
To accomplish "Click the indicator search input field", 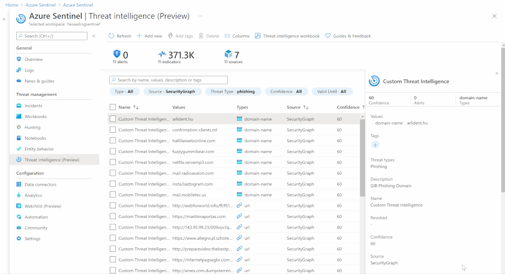I will pos(169,80).
